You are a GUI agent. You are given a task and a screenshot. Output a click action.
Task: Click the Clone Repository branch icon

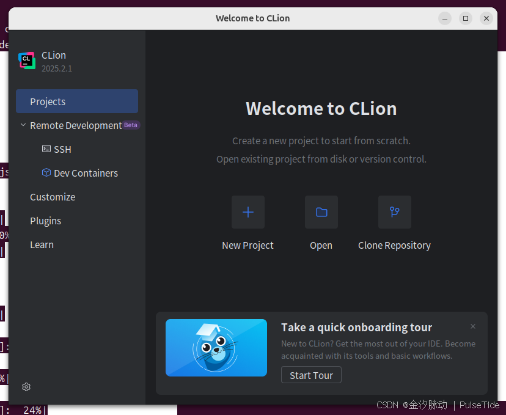click(x=395, y=212)
